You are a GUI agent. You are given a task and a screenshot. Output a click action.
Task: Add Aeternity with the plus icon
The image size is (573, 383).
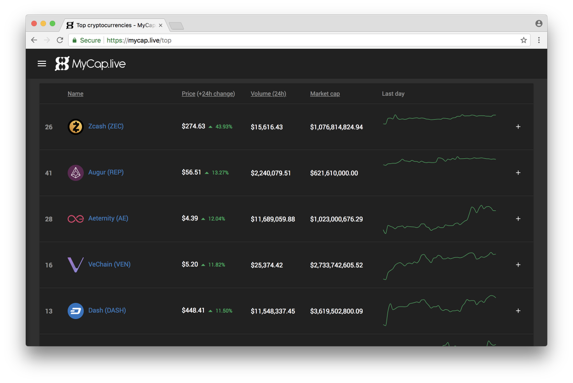(518, 219)
